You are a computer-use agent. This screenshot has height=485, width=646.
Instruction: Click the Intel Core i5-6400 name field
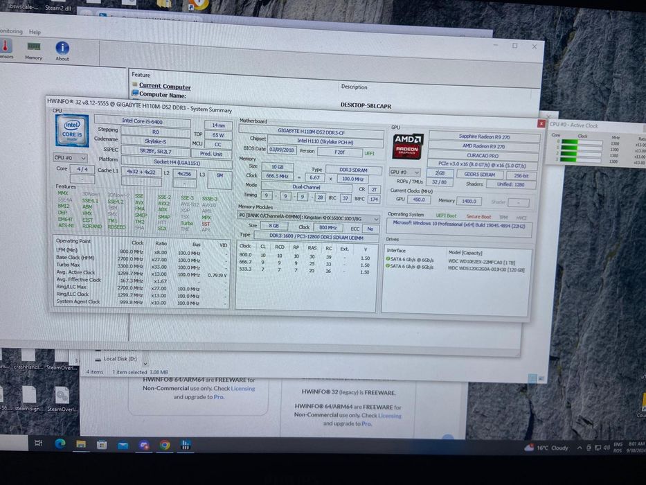(142, 121)
